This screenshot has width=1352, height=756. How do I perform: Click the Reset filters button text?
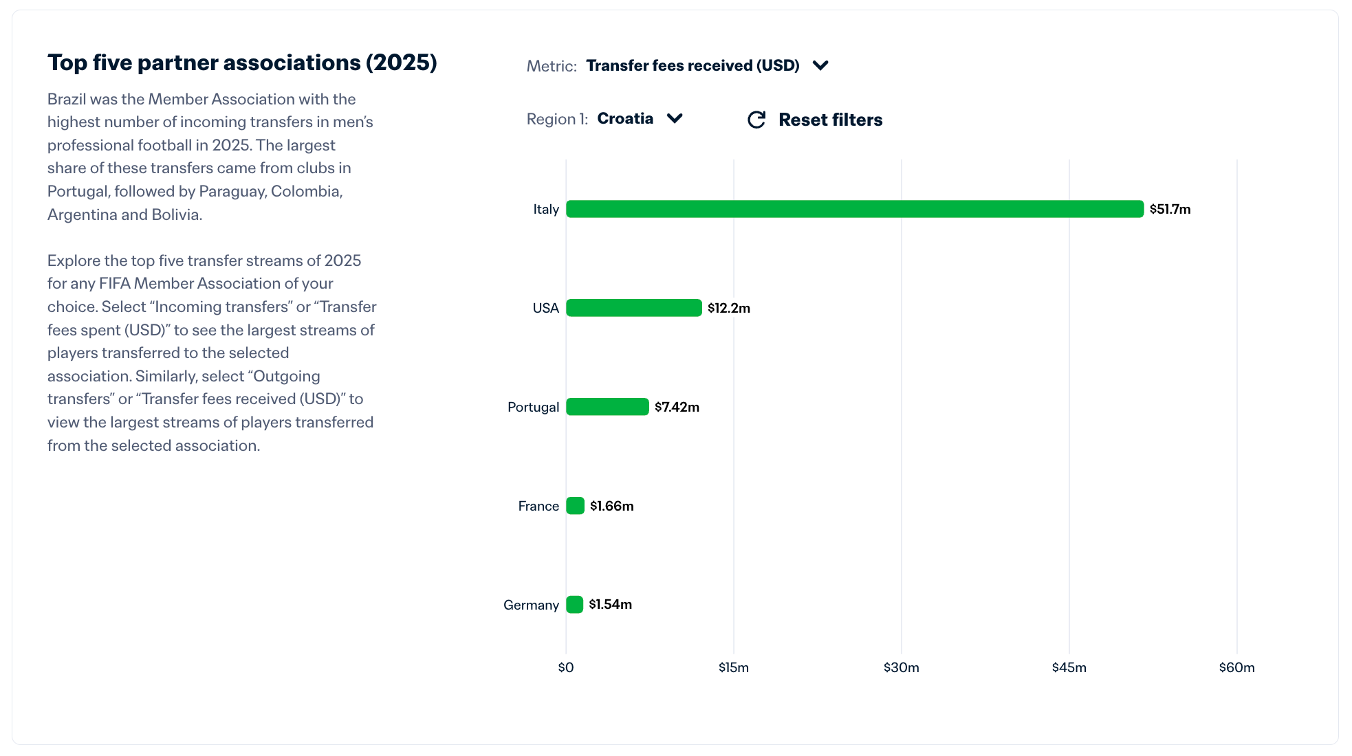tap(830, 120)
